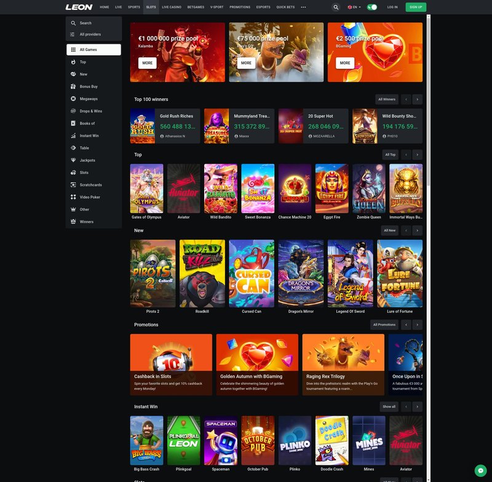Open the All providers dropdown

point(90,34)
